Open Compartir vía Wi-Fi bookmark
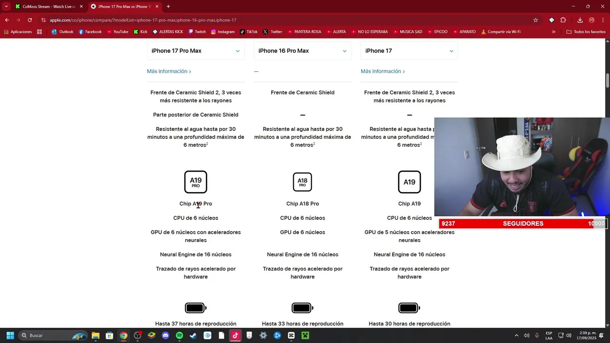The width and height of the screenshot is (610, 343). (500, 32)
